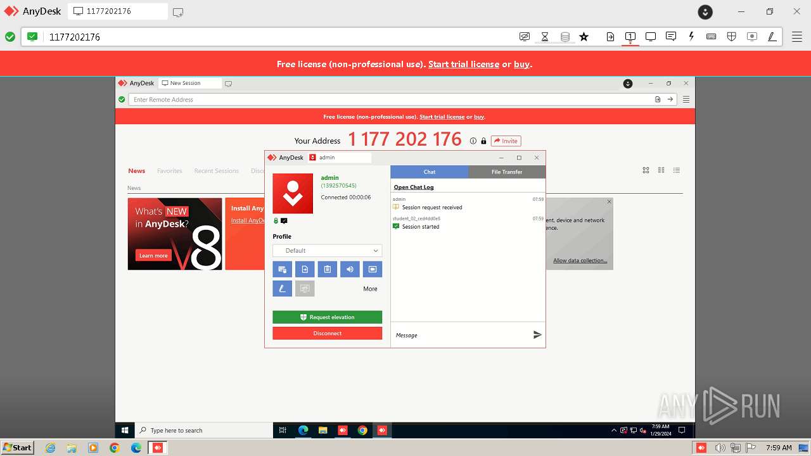Viewport: 811px width, 456px height.
Task: Open the keyboard settings icon
Action: [712, 37]
